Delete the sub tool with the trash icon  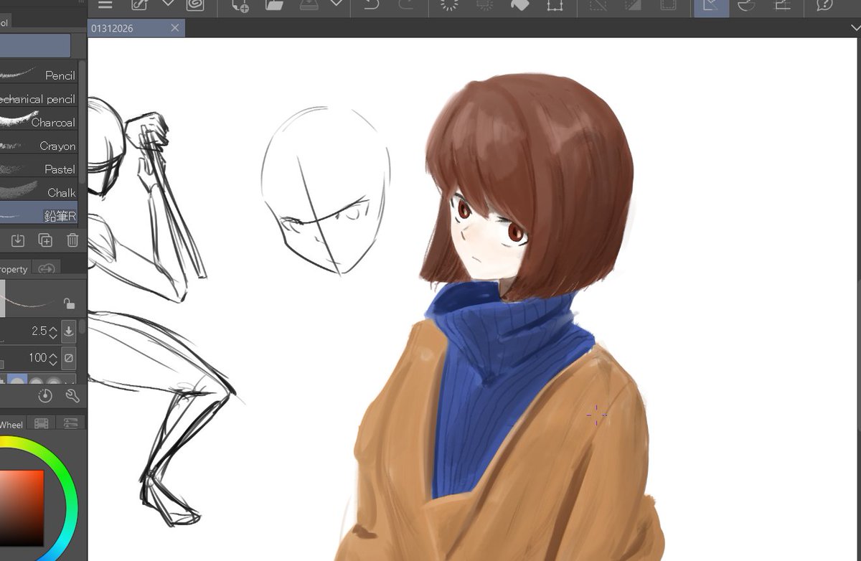tap(72, 240)
